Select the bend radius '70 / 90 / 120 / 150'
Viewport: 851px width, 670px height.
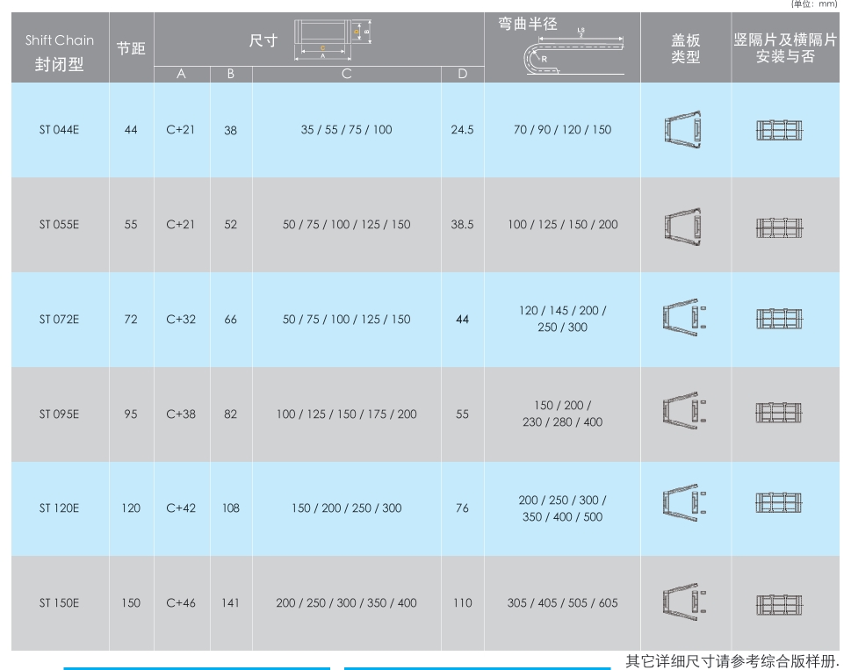click(x=562, y=130)
